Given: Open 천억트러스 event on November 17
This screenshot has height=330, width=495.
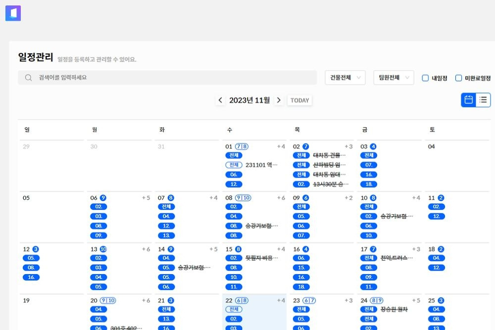Looking at the screenshot, I should tap(396, 258).
